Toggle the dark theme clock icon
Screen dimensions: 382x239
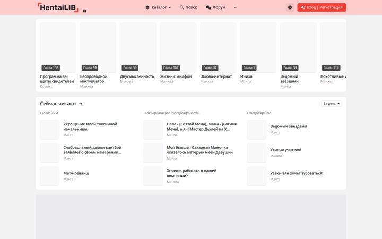coord(290,7)
